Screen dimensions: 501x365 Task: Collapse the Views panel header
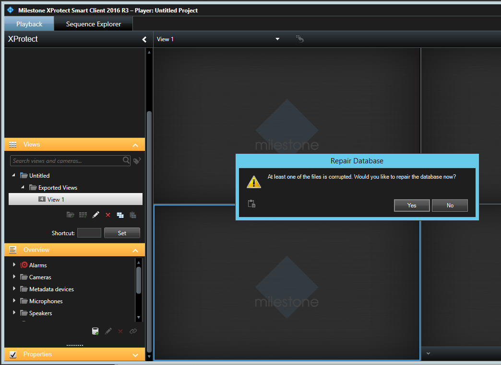135,144
